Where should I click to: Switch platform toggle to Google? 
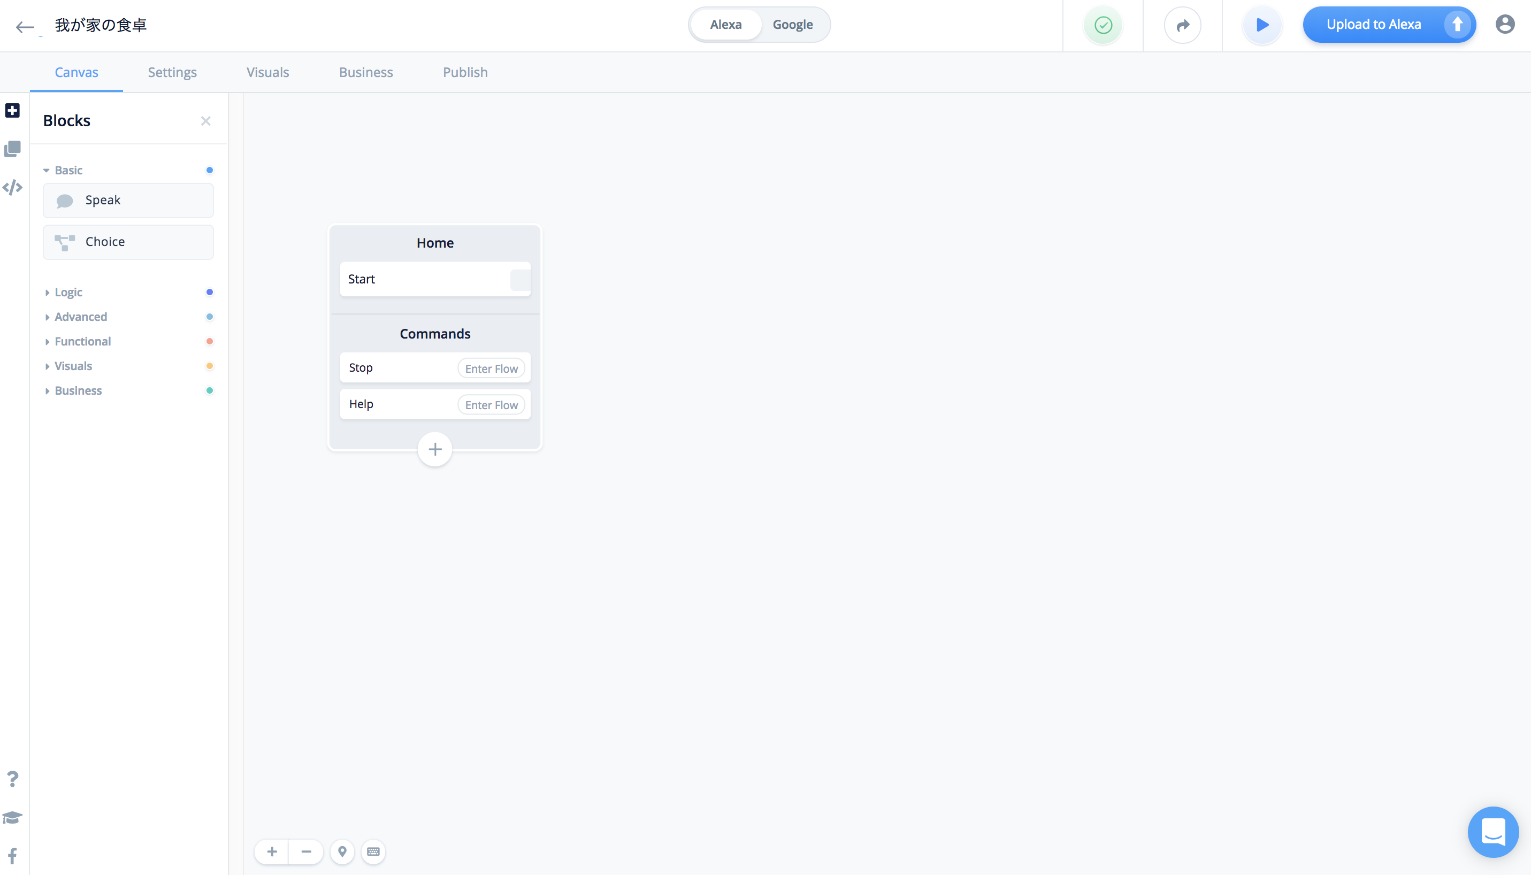[x=792, y=25]
